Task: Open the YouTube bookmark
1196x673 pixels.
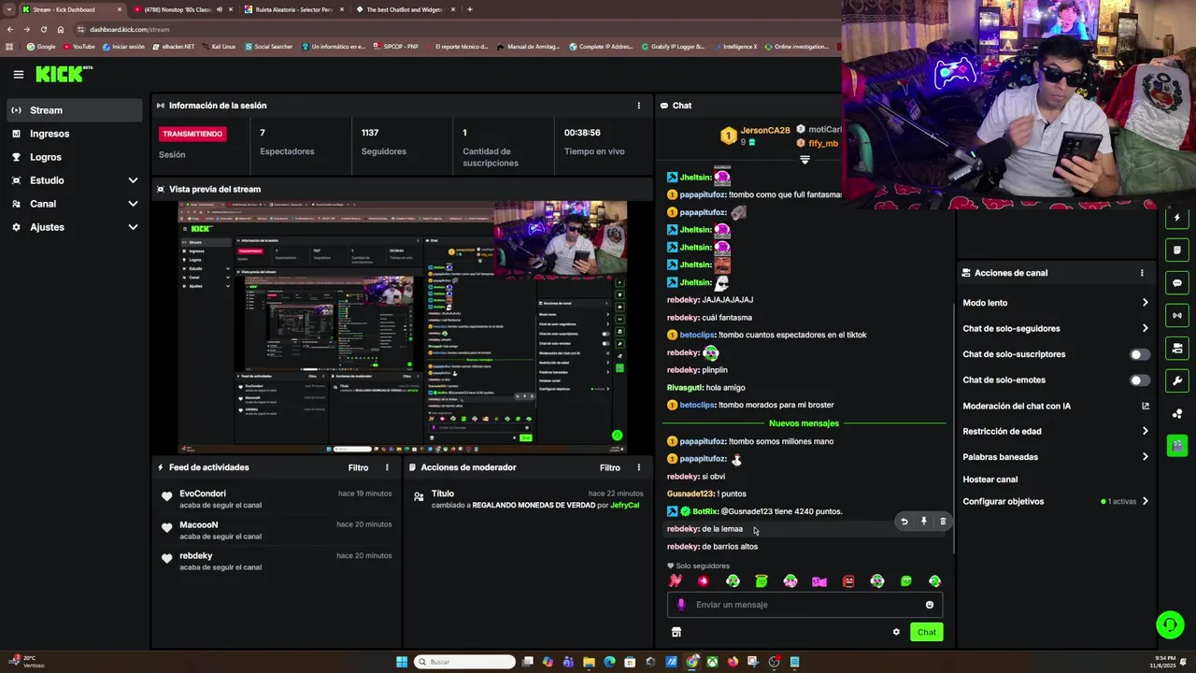Action: click(x=78, y=47)
